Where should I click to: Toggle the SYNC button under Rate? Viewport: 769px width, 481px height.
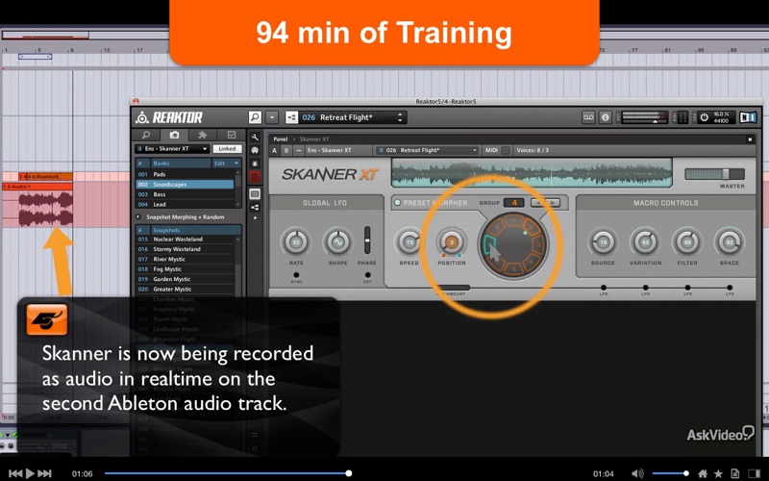(x=296, y=275)
